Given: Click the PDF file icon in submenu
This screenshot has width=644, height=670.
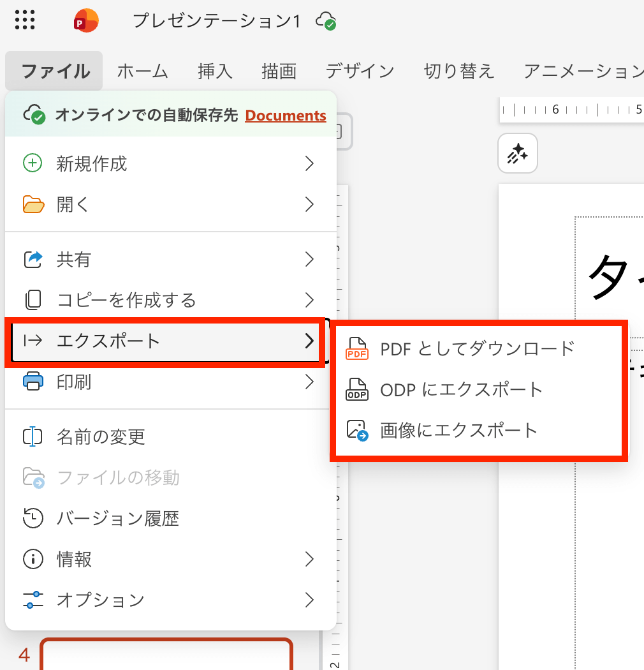Looking at the screenshot, I should click(x=357, y=348).
